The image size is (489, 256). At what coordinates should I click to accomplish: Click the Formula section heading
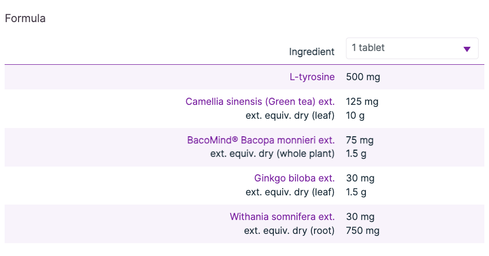25,19
